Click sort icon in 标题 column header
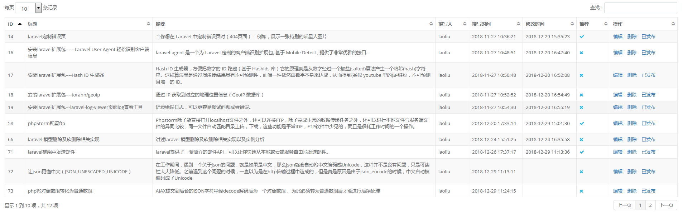This screenshot has width=683, height=214. 148,24
